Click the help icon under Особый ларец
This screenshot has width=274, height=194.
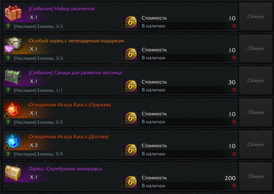pos(8,58)
